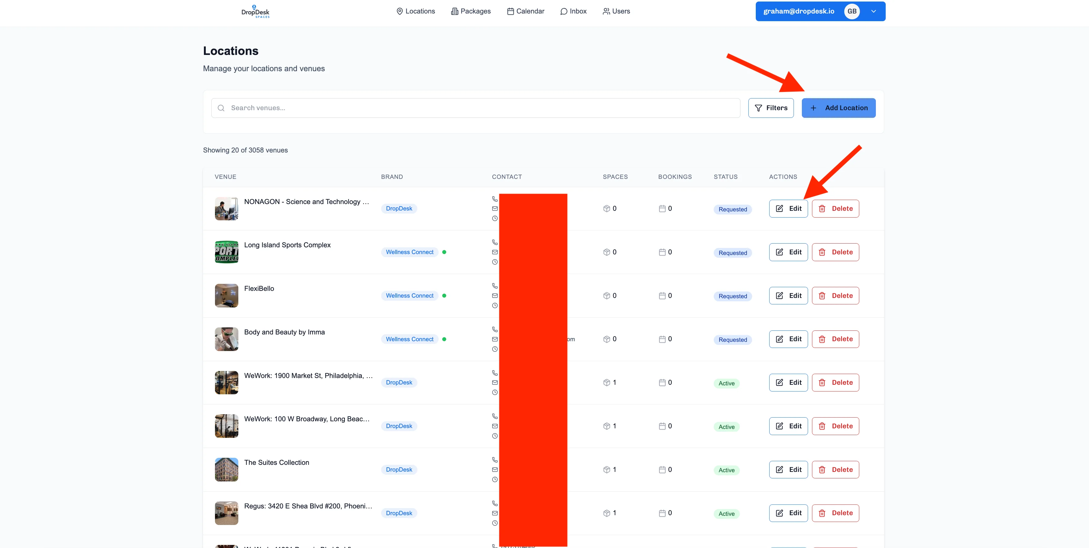1089x548 pixels.
Task: Focus the Search venues input field
Action: point(476,108)
